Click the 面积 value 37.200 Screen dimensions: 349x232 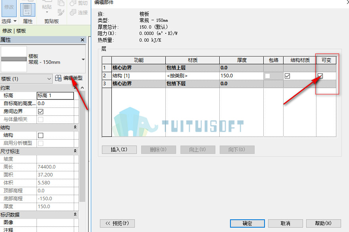55,175
